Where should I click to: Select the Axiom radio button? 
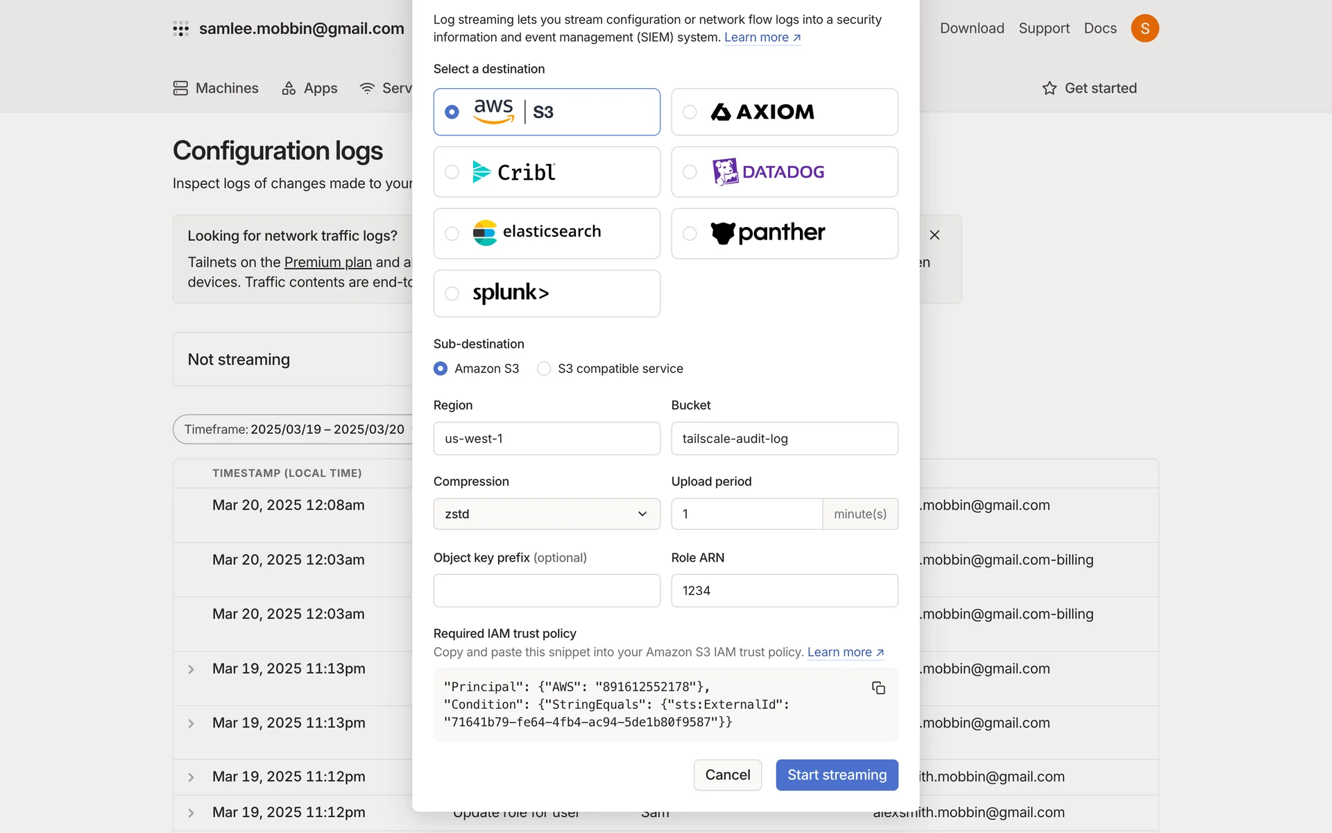(690, 112)
